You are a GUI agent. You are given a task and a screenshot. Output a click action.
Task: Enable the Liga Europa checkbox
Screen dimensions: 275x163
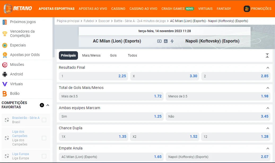[x=44, y=156]
